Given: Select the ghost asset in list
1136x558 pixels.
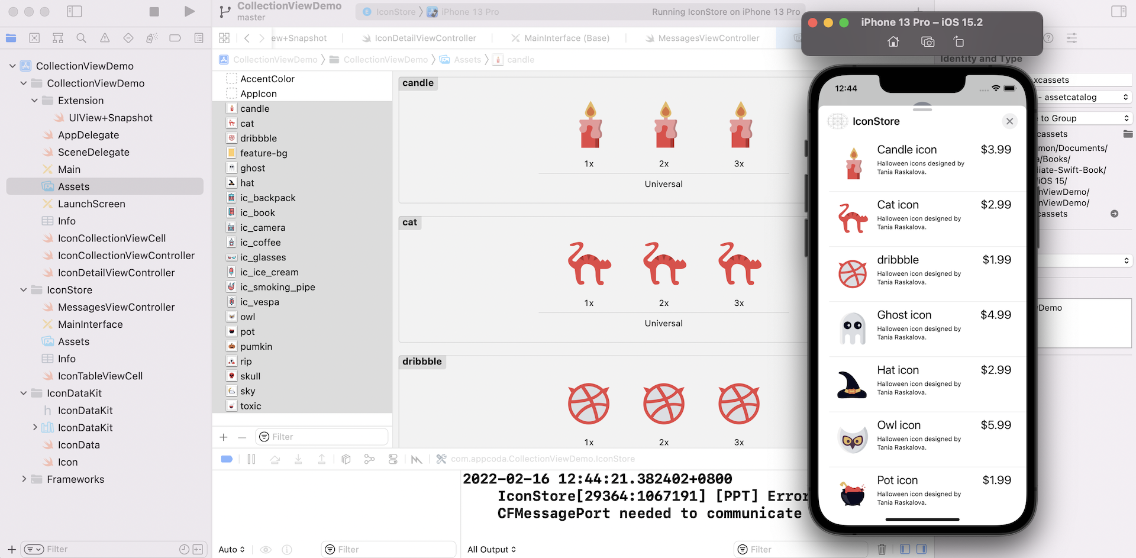Looking at the screenshot, I should click(x=253, y=168).
